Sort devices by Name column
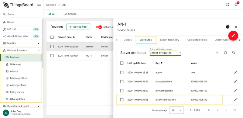Viewport: 243px width, 118px height. click(89, 37)
